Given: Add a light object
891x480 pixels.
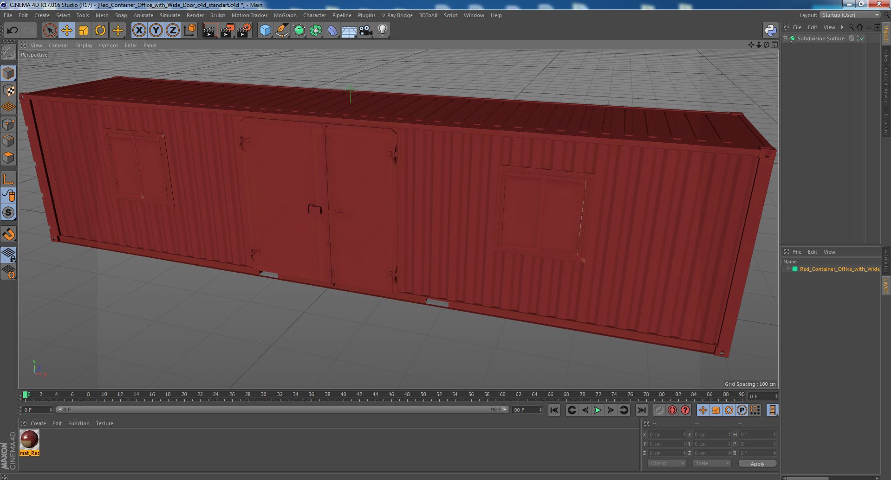Looking at the screenshot, I should tap(383, 31).
